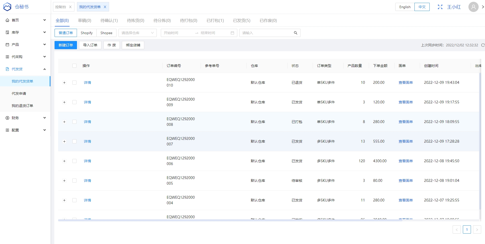The width and height of the screenshot is (485, 244).
Task: Click the 仓秘书 logo icon
Action: tap(7, 7)
